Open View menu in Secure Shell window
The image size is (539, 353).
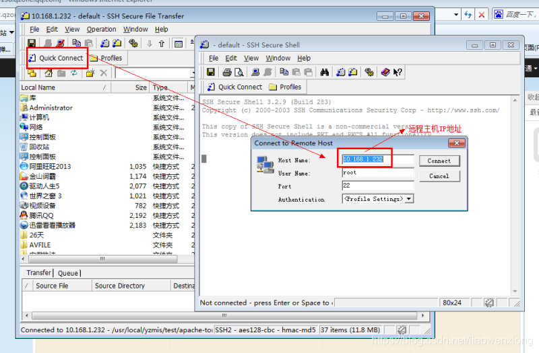click(251, 58)
